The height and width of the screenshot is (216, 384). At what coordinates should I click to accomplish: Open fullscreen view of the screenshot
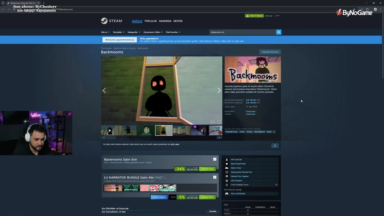pyautogui.click(x=219, y=121)
